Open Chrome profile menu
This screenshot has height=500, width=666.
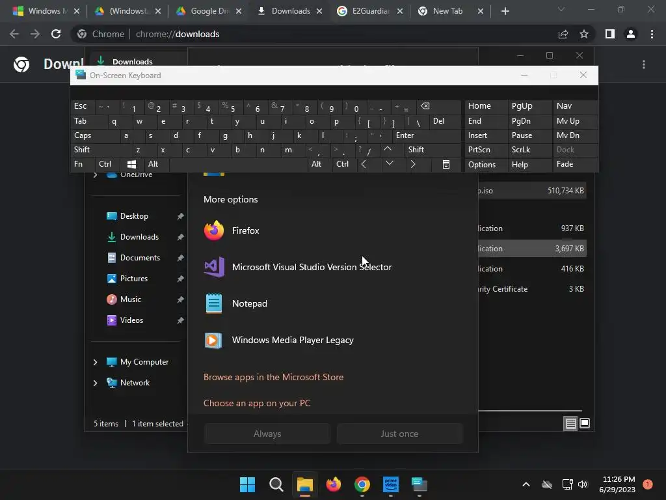(x=631, y=34)
